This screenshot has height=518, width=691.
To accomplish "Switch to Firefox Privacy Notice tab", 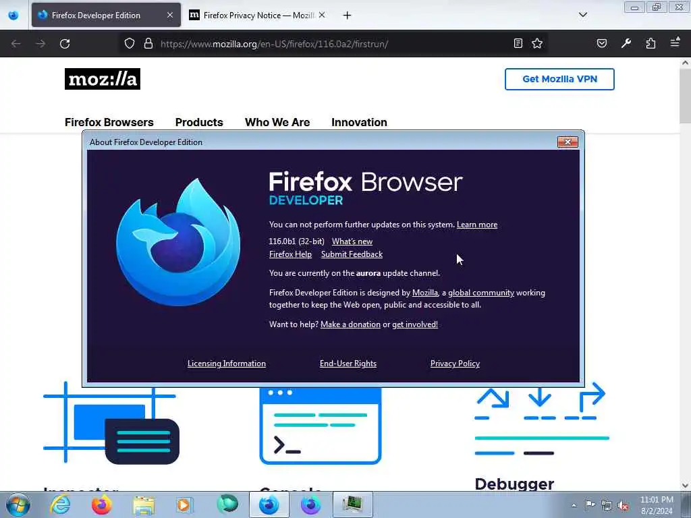I will coord(258,15).
